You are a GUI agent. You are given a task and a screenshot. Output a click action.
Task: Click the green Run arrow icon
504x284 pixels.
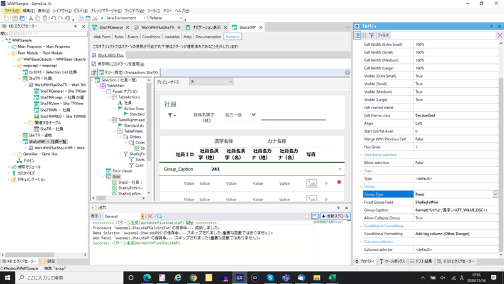102,18
